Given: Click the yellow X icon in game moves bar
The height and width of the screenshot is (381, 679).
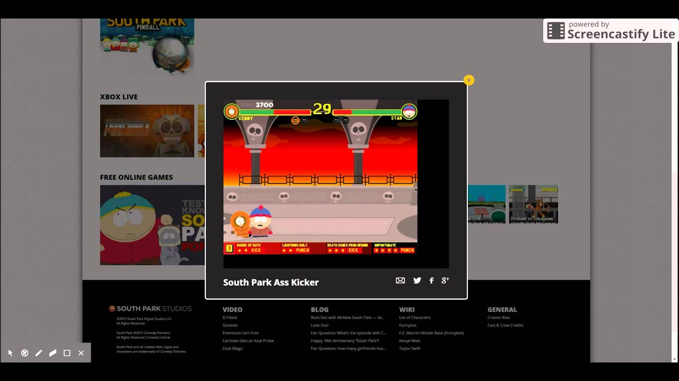Looking at the screenshot, I should click(x=229, y=248).
